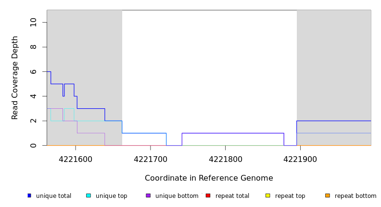Click the "Read Coverage Depth" axis title
Viewport: 381px width, 207px height.
pyautogui.click(x=15, y=78)
